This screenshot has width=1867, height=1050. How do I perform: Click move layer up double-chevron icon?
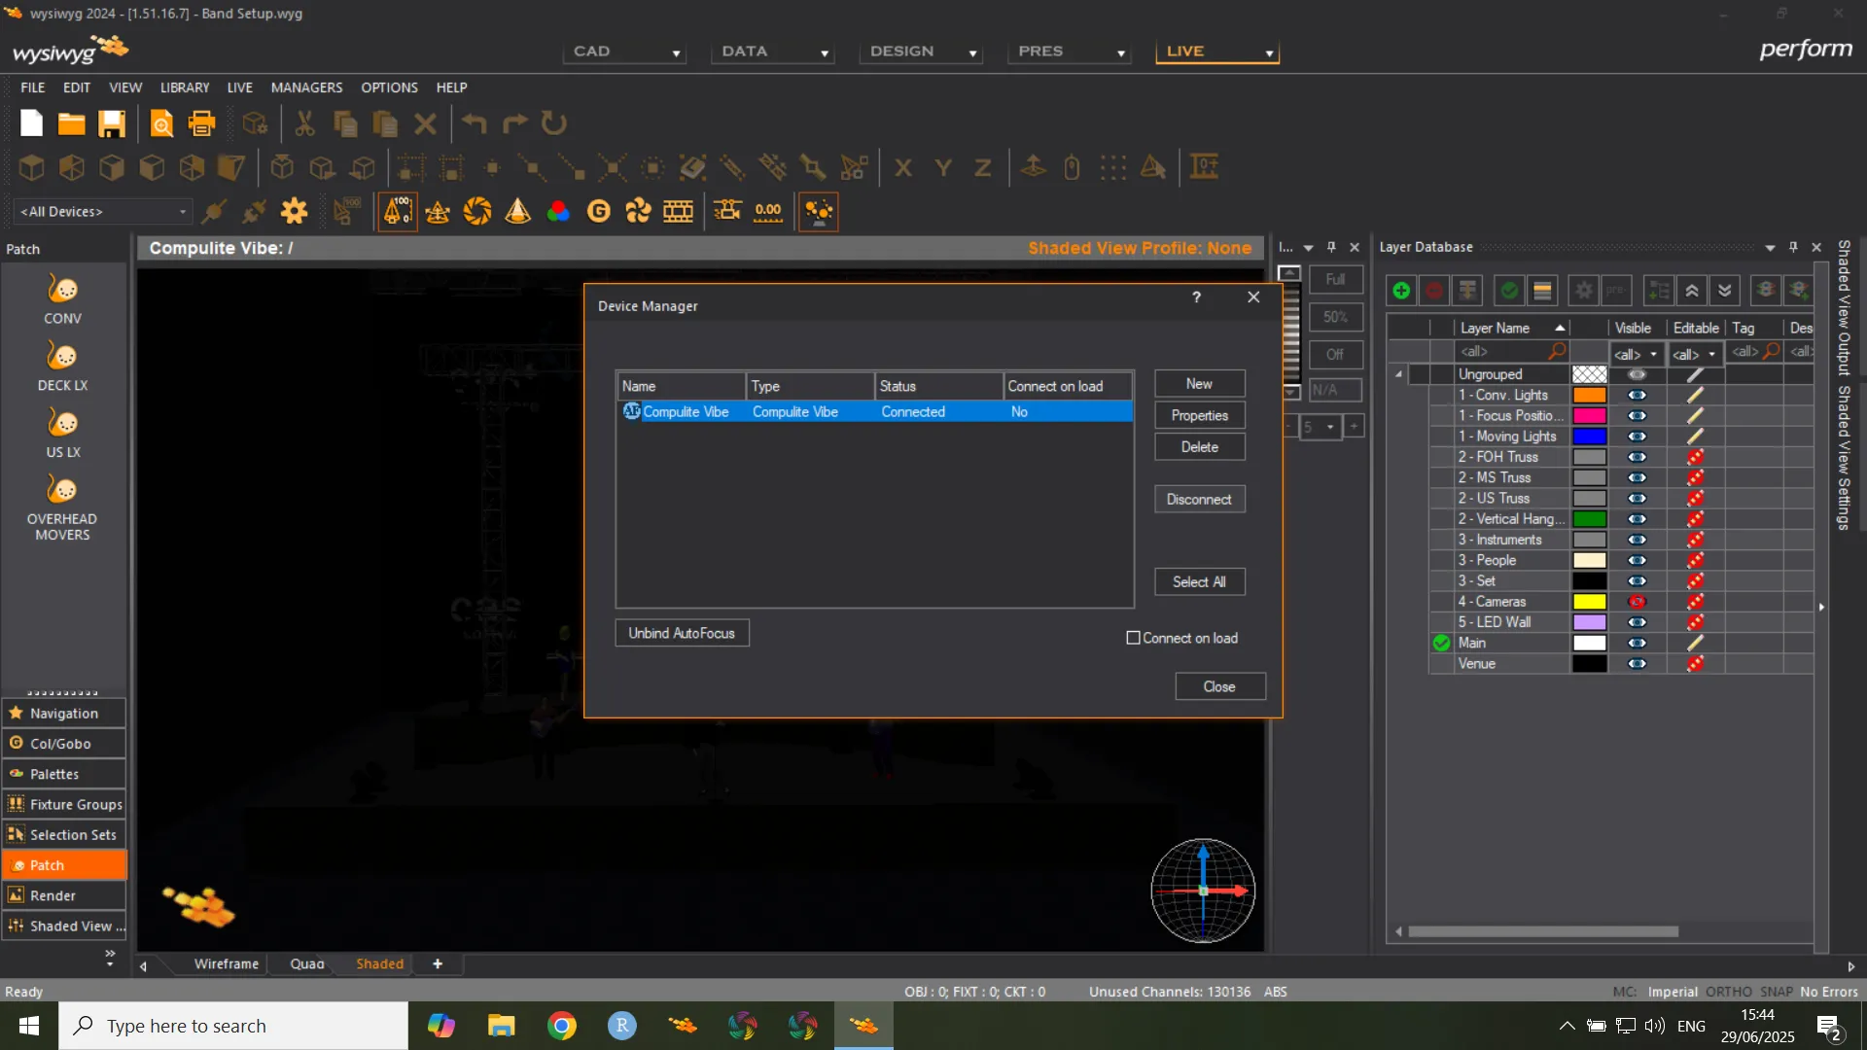[1692, 290]
